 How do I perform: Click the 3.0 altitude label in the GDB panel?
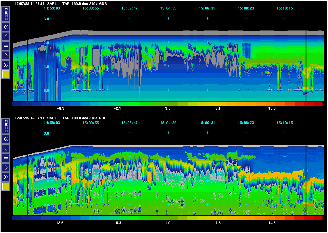tap(46, 19)
